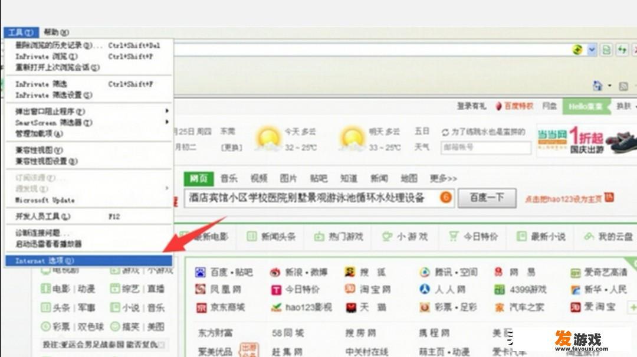
Task: Click the 4399游戏 icon
Action: [500, 290]
